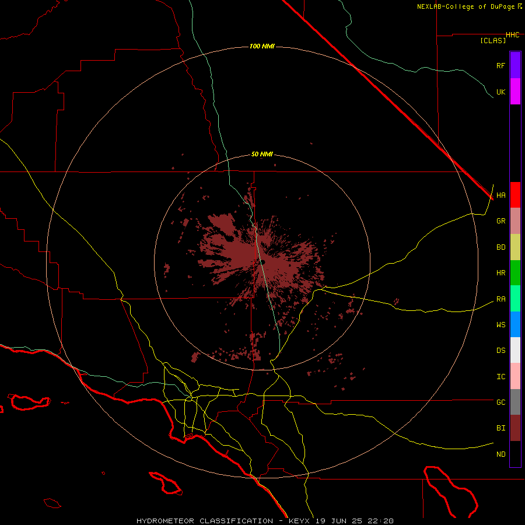Click the BD legend label
The height and width of the screenshot is (525, 525).
501,247
